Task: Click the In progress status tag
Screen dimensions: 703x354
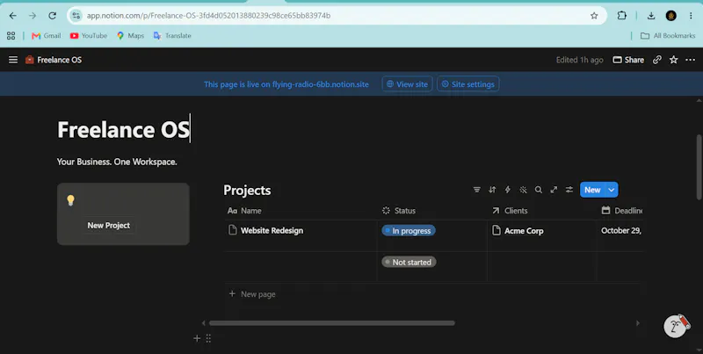Action: [x=409, y=231]
